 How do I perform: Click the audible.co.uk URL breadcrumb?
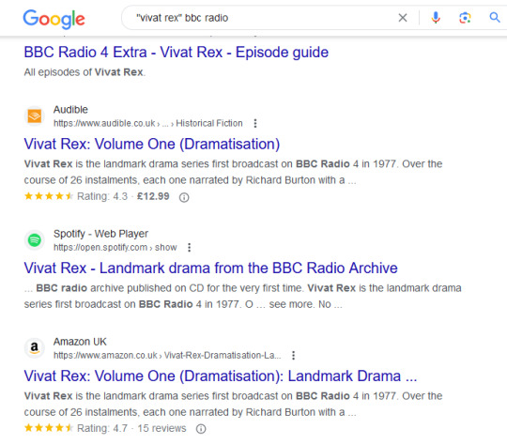coord(147,123)
